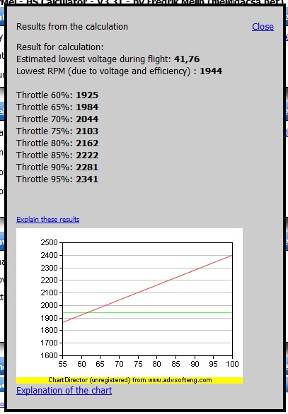
Task: Click the Throttle 80% result value 2162
Action: tap(87, 143)
